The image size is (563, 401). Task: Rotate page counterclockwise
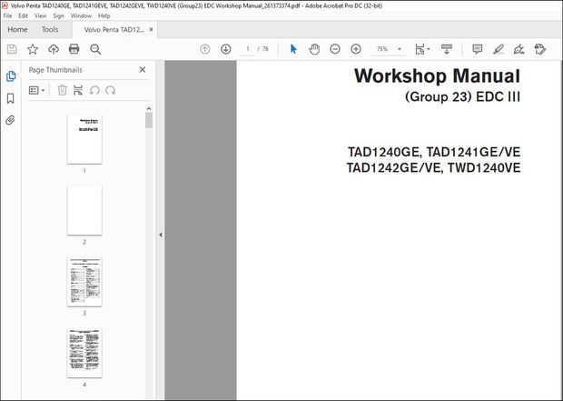click(x=94, y=90)
